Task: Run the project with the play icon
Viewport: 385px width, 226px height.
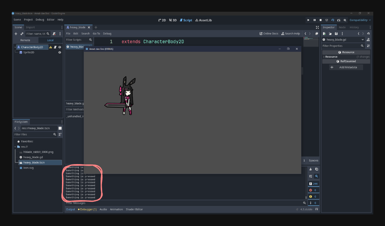Action: 308,20
